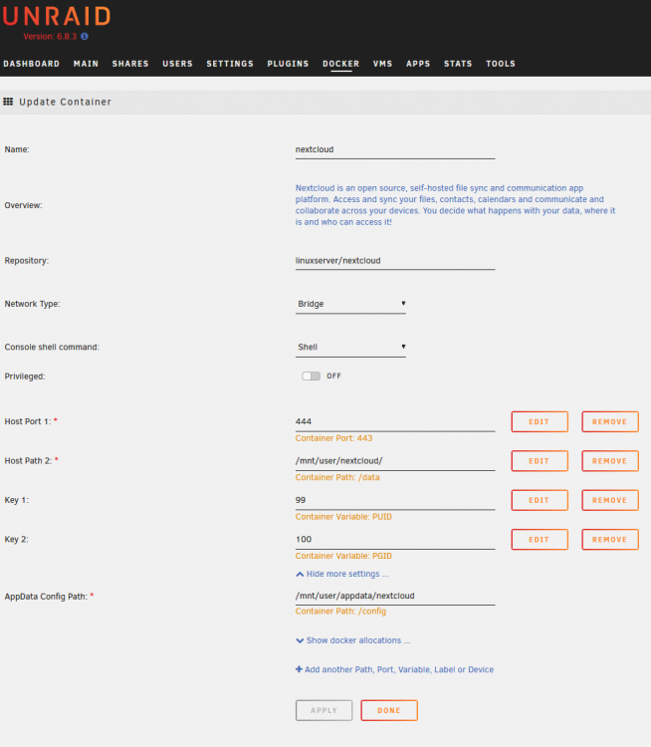Open the Dashboard menu
The height and width of the screenshot is (747, 651).
(32, 64)
